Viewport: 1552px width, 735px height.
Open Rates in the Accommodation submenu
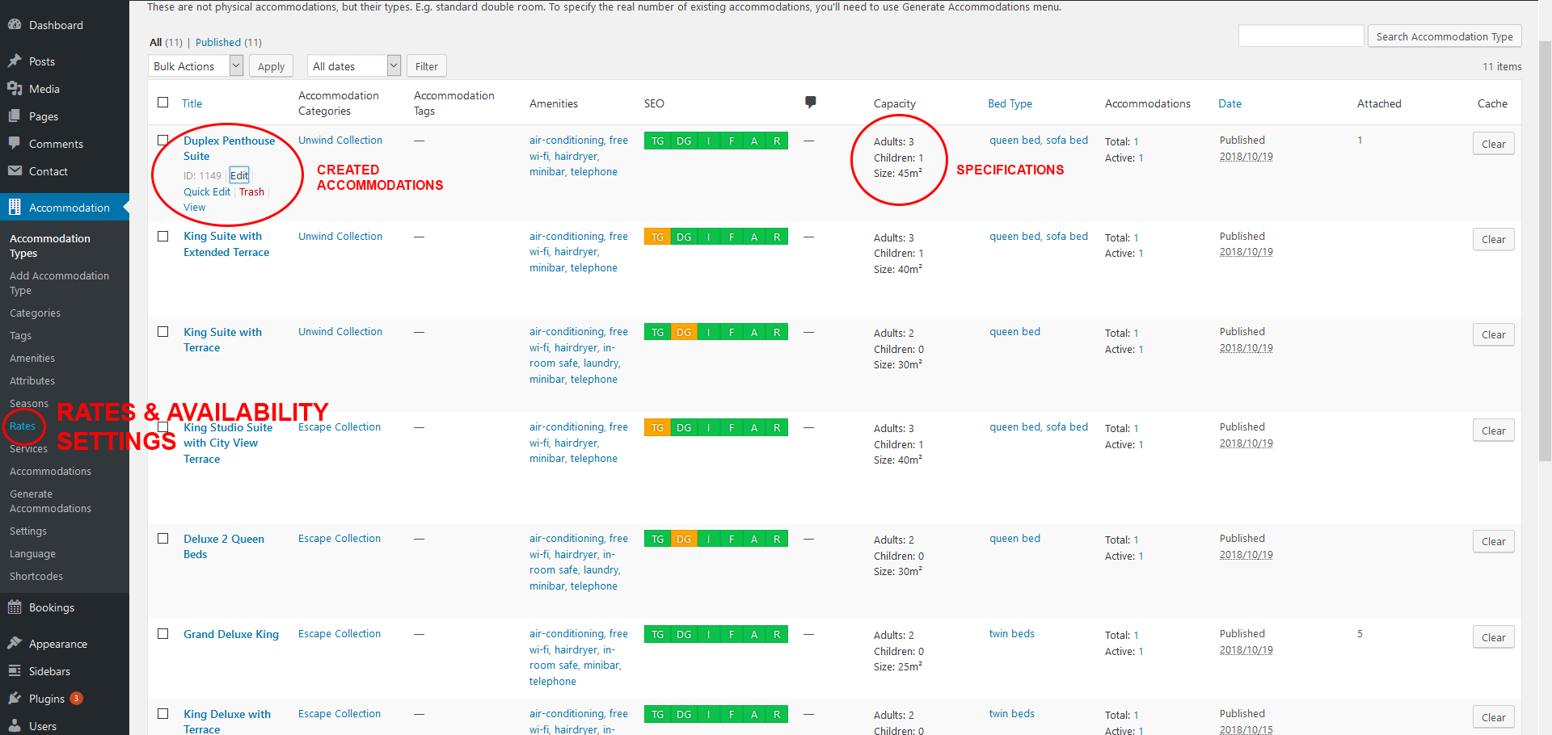pyautogui.click(x=23, y=426)
